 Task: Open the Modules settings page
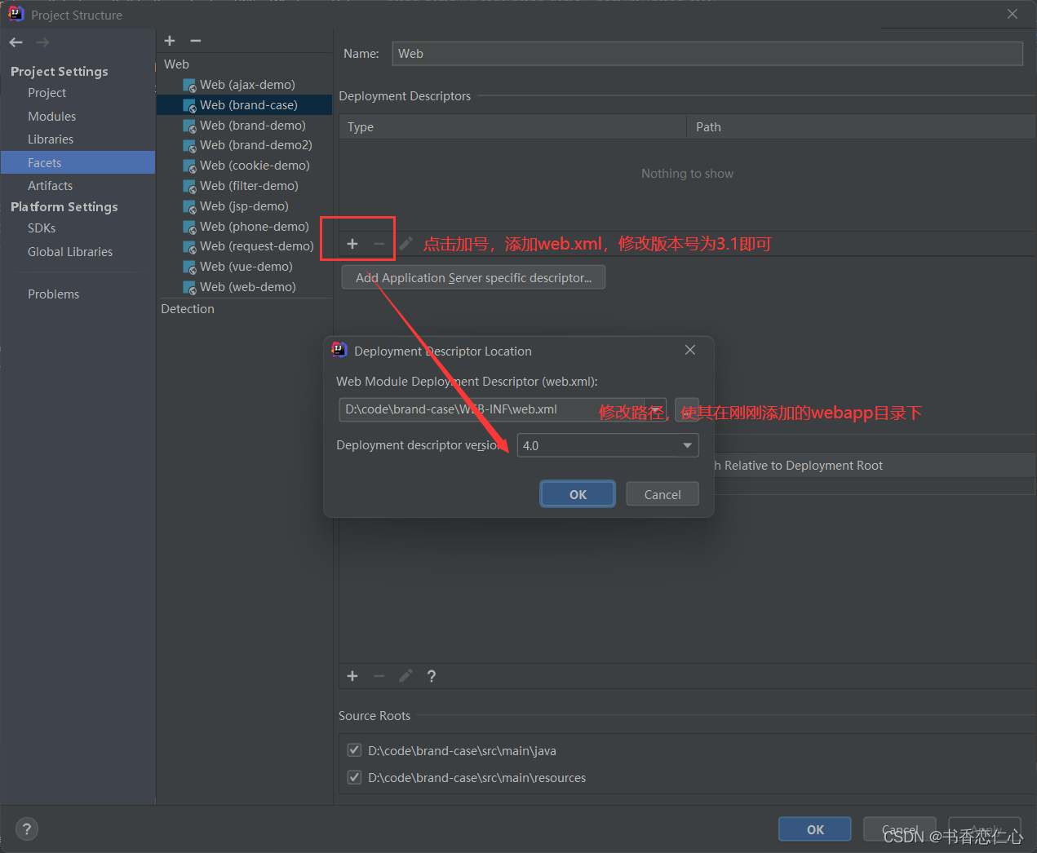coord(52,117)
